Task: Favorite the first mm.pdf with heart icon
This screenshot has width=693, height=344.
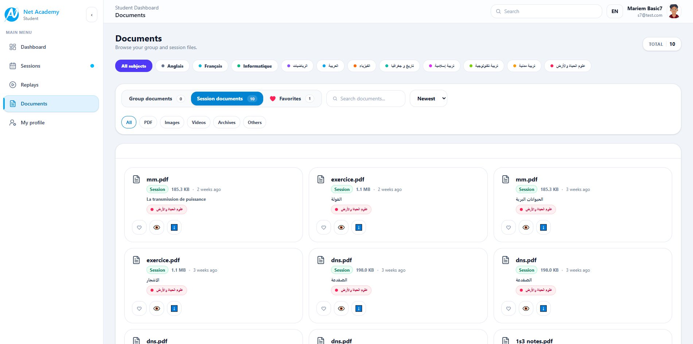Action: (139, 228)
